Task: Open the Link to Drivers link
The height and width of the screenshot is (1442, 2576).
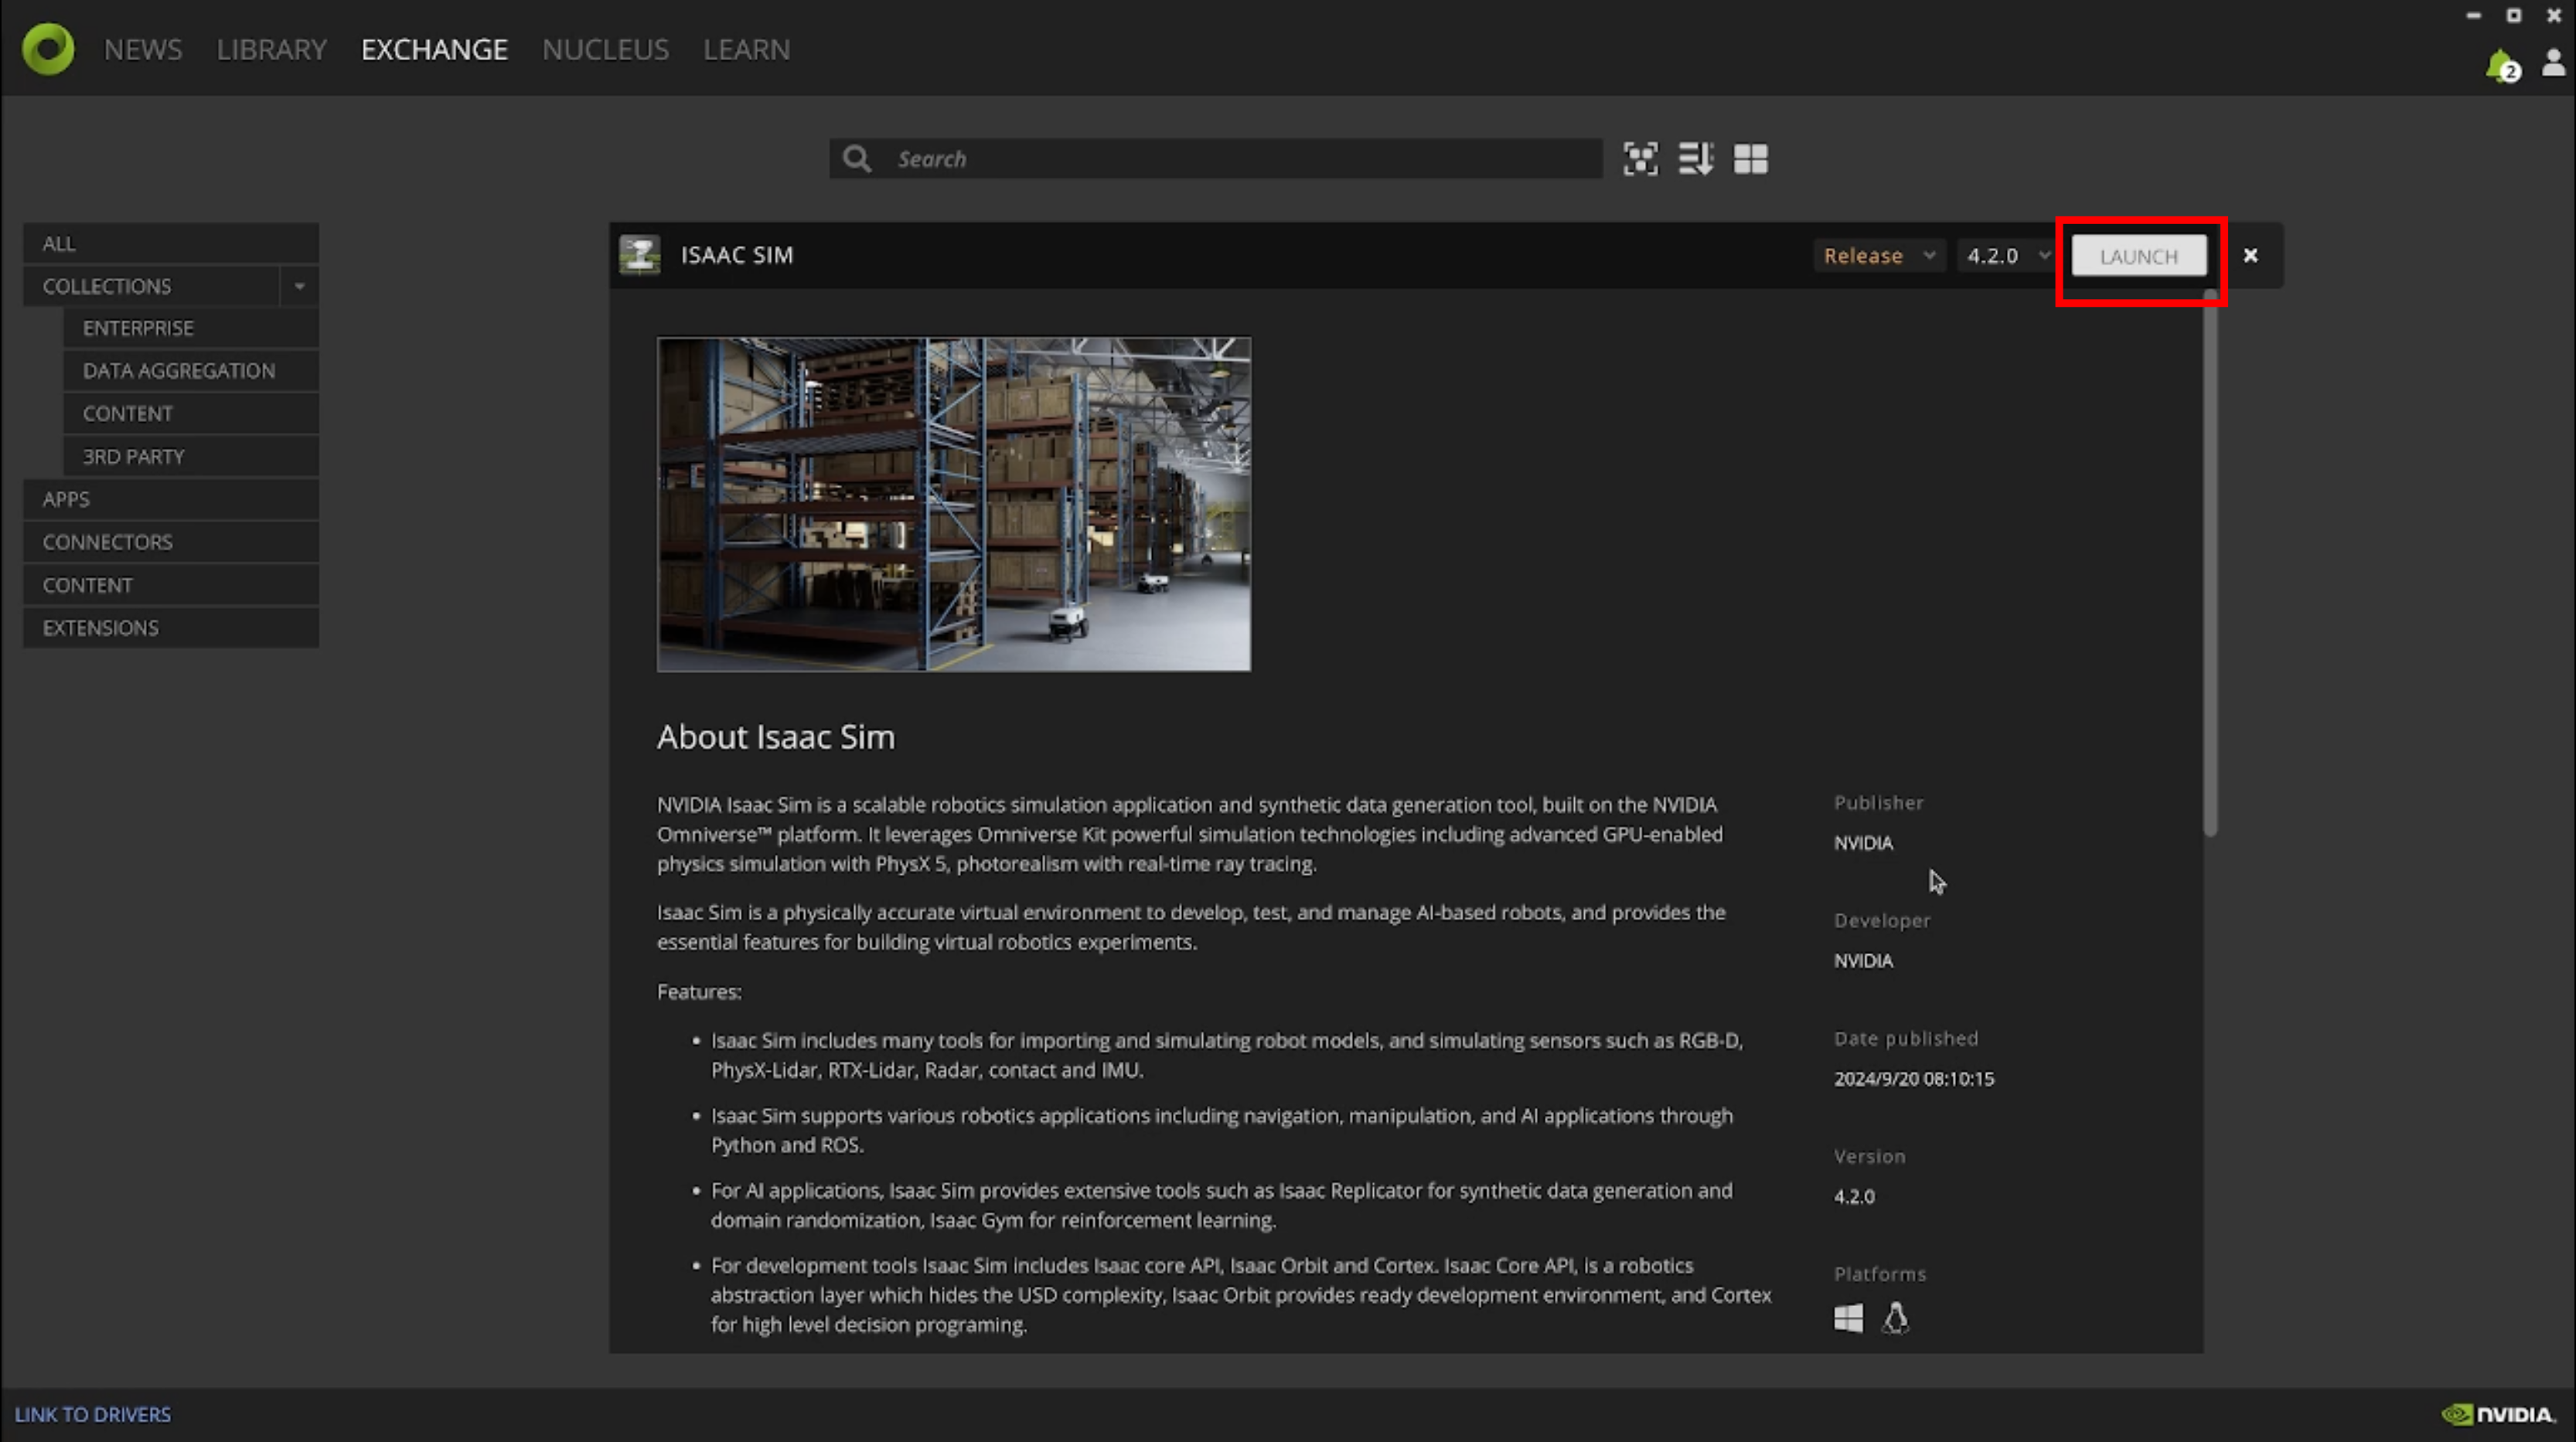Action: [93, 1414]
